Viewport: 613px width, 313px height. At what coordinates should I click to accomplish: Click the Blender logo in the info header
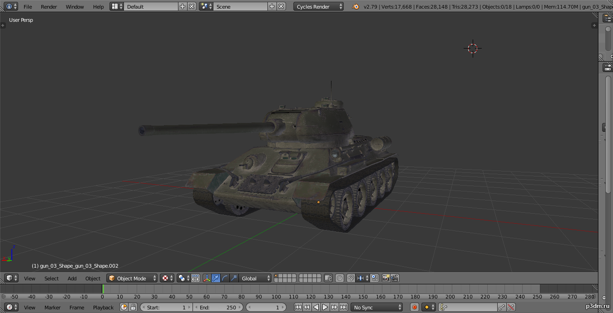355,6
